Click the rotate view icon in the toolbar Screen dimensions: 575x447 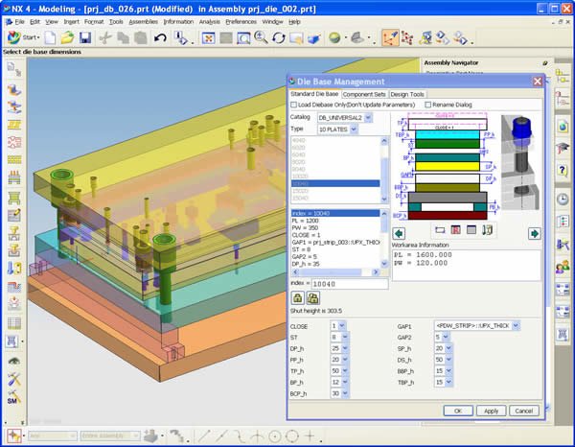tap(279, 37)
